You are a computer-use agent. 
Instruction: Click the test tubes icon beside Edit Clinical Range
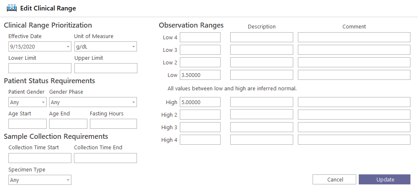(x=11, y=8)
